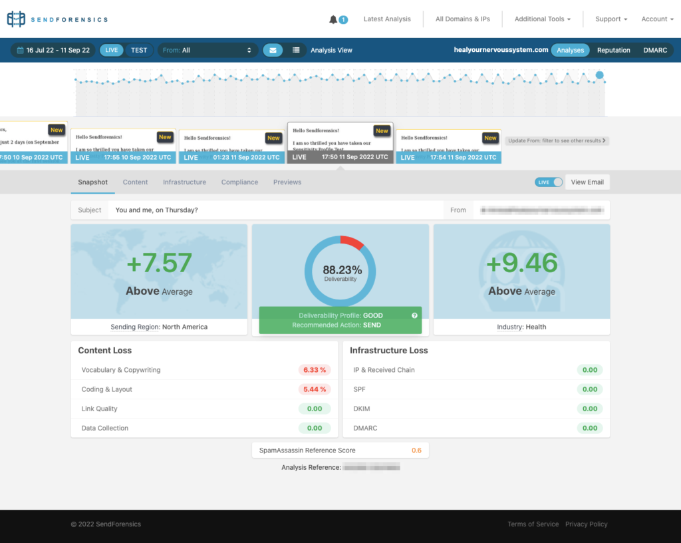681x543 pixels.
Task: Select the envelope email view icon
Action: coord(273,50)
